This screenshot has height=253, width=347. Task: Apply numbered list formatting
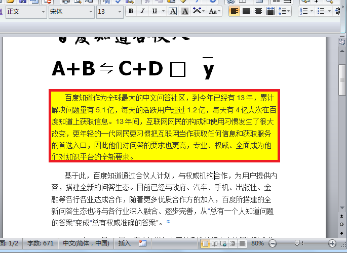click(x=304, y=11)
